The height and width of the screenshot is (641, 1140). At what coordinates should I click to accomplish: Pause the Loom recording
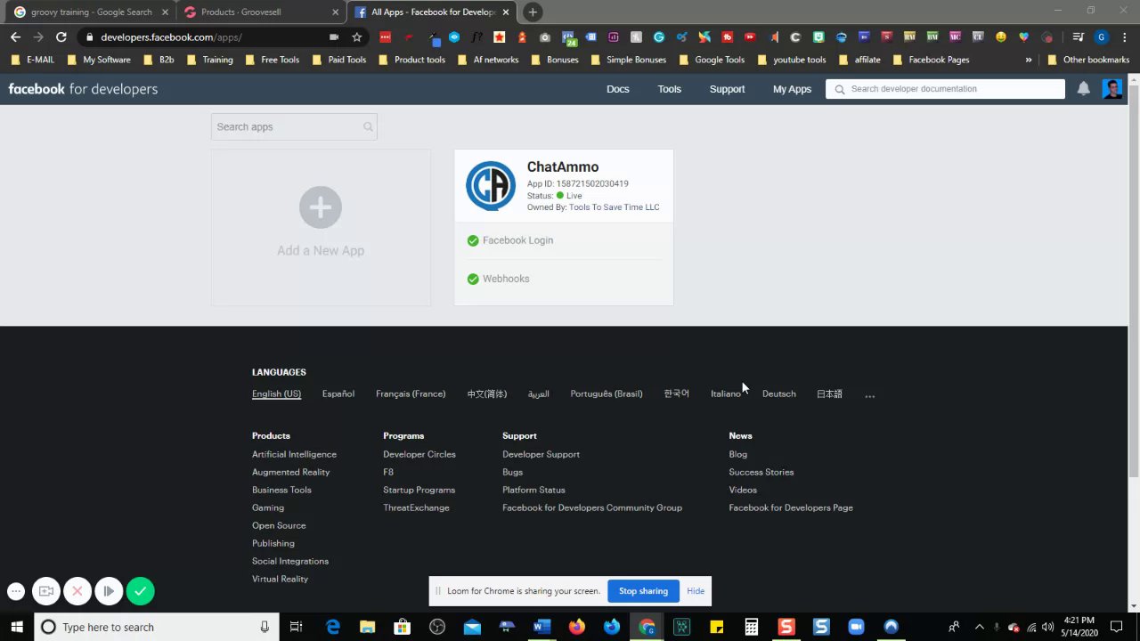(109, 591)
